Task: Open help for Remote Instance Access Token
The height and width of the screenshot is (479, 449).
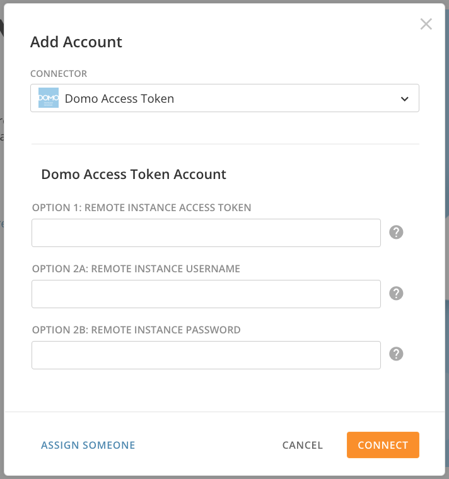Action: point(396,233)
